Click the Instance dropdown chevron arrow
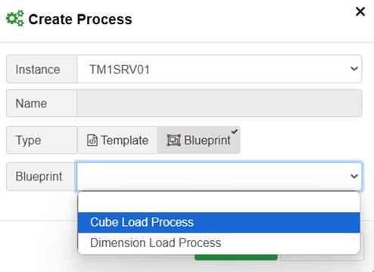Image resolution: width=374 pixels, height=272 pixels. point(354,69)
